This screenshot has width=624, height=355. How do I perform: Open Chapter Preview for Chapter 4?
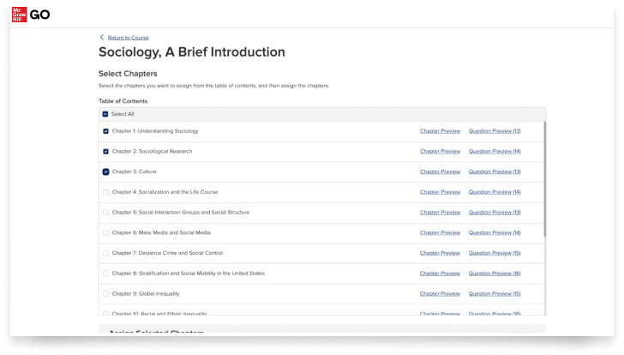441,192
